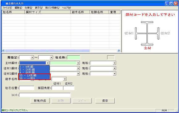Click the table's right horizontal scroll arrow

[x=119, y=51]
